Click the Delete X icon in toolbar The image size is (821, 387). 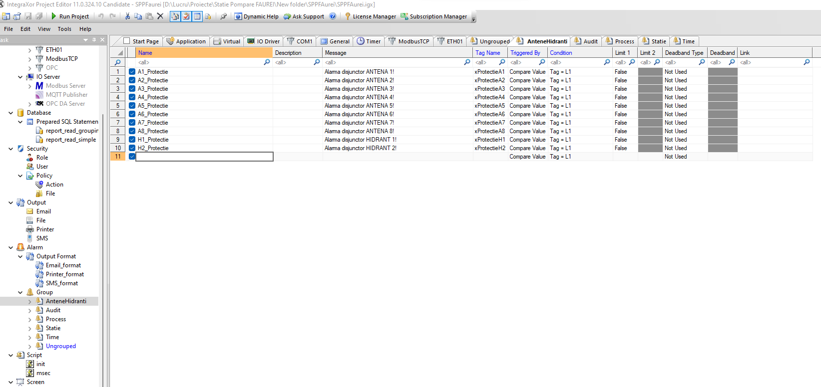click(x=160, y=16)
